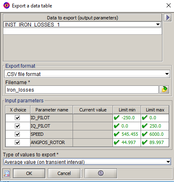Click green checkmark beside -250.0 limit min
This screenshot has width=174, height=182.
117,118
